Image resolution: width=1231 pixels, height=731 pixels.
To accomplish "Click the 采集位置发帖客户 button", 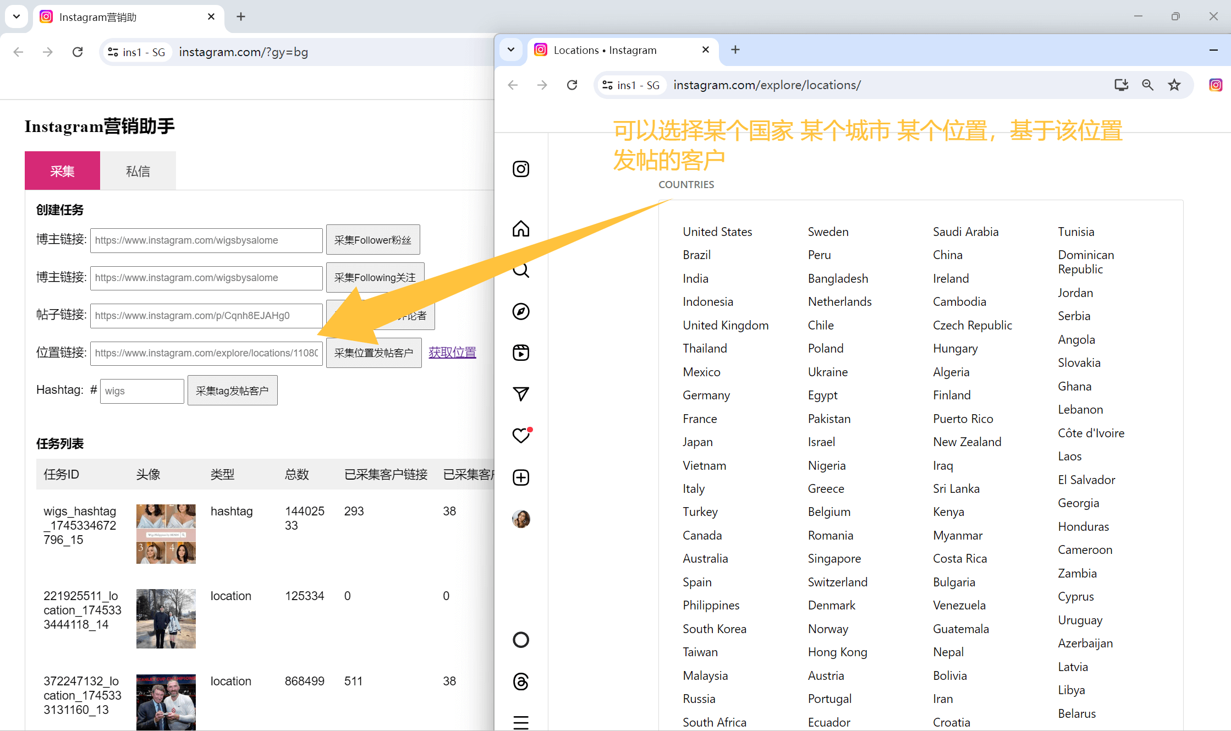I will (374, 353).
